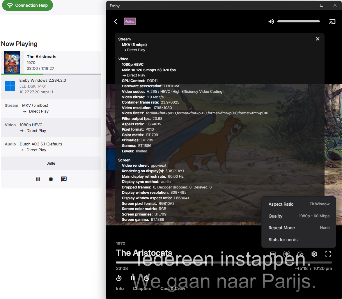342x299 pixels.
Task: Send a message to the session
Action: point(64,179)
